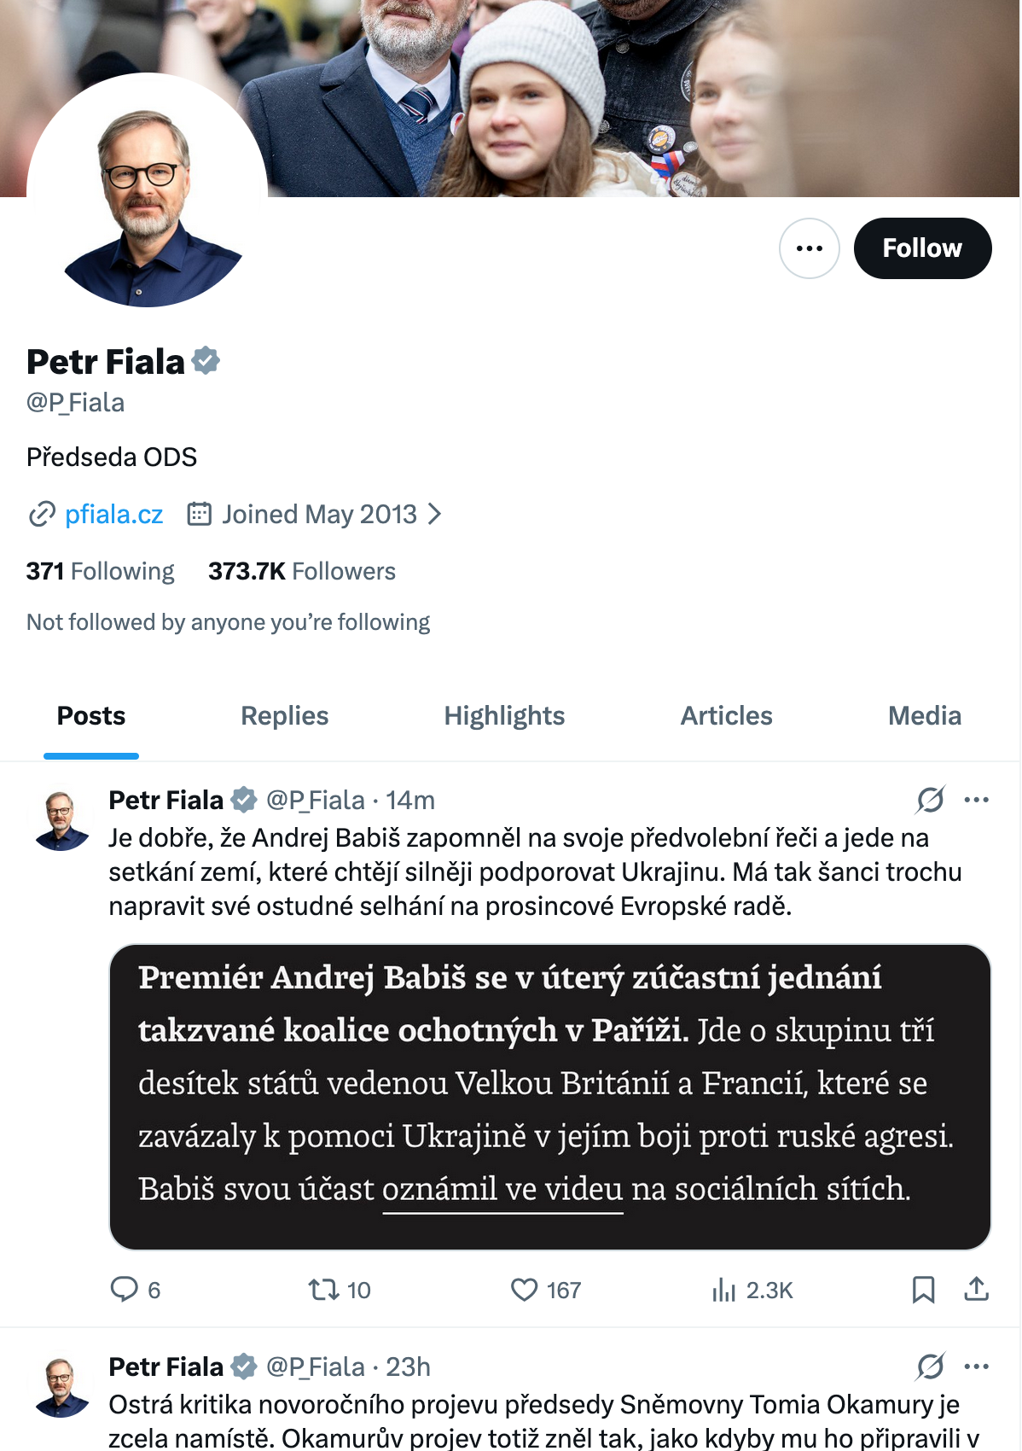This screenshot has height=1451, width=1022.
Task: View analytics of the 2.3K views post
Action: tap(724, 1289)
